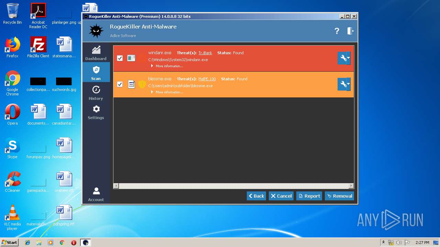The height and width of the screenshot is (247, 440).
Task: Select the oralnew.rtf desktop file
Action: click(64, 182)
